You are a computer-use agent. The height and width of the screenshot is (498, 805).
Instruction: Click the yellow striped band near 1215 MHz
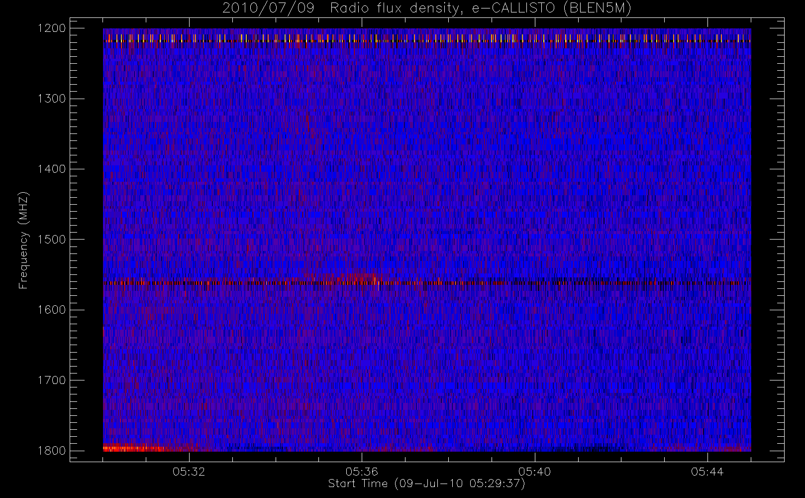pyautogui.click(x=427, y=38)
